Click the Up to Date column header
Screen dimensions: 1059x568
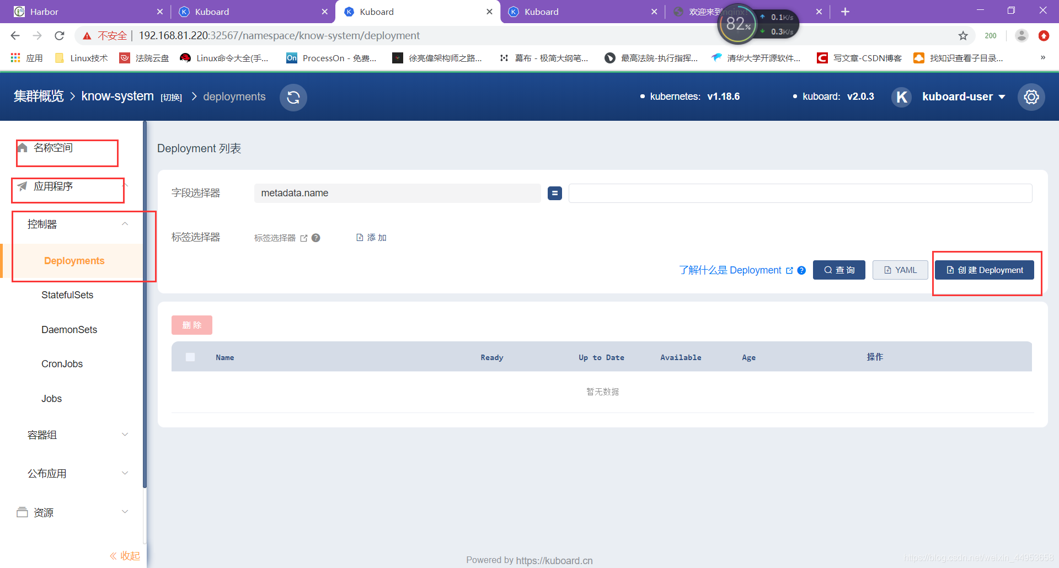point(601,357)
